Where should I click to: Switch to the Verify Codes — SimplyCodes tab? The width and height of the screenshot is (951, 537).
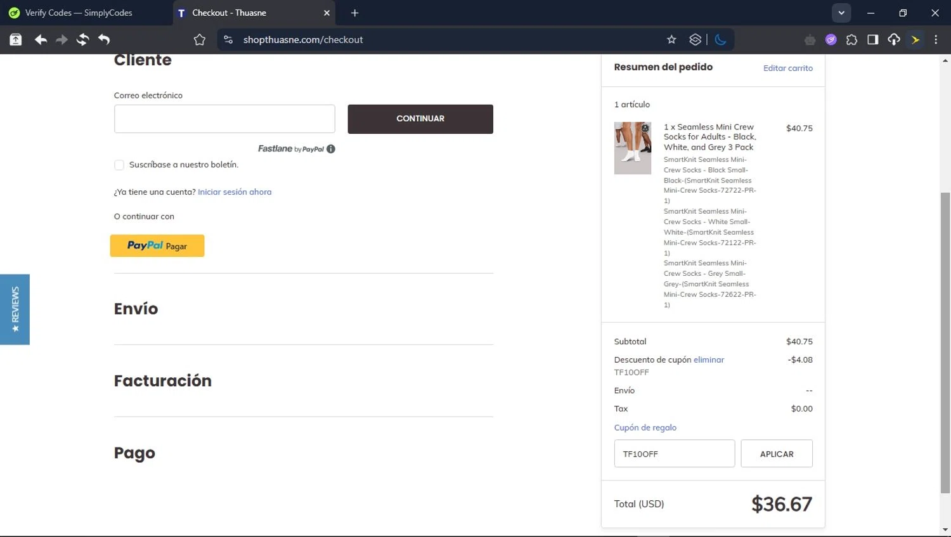tap(86, 13)
